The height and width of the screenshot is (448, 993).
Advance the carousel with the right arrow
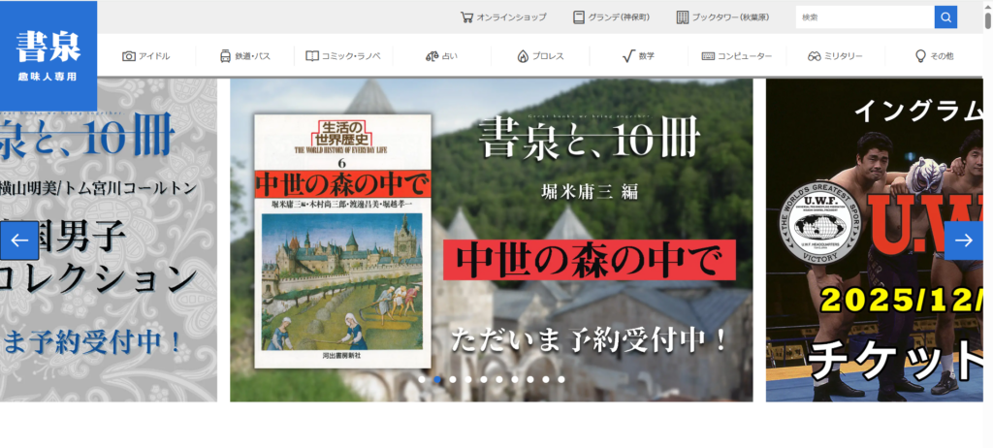pos(963,240)
